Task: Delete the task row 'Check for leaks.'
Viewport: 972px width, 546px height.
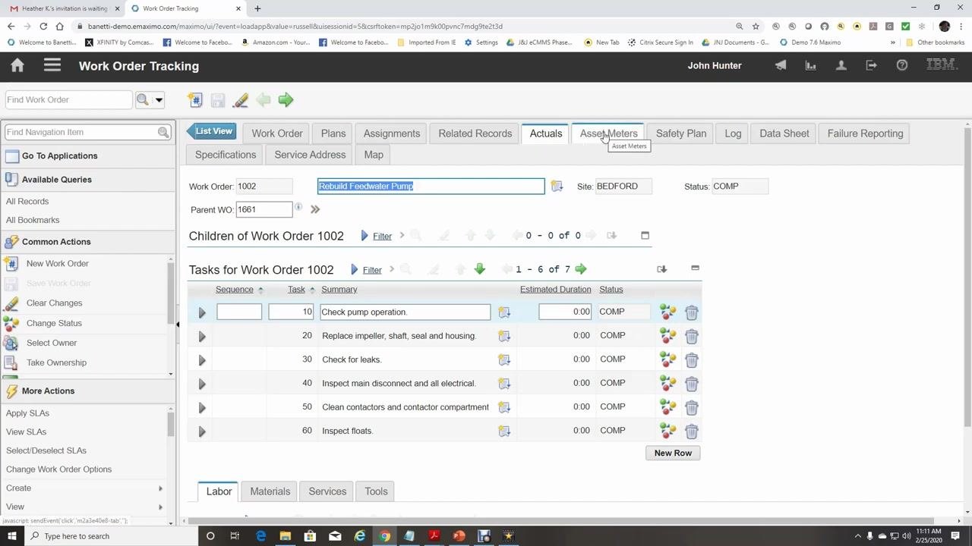Action: (x=691, y=359)
